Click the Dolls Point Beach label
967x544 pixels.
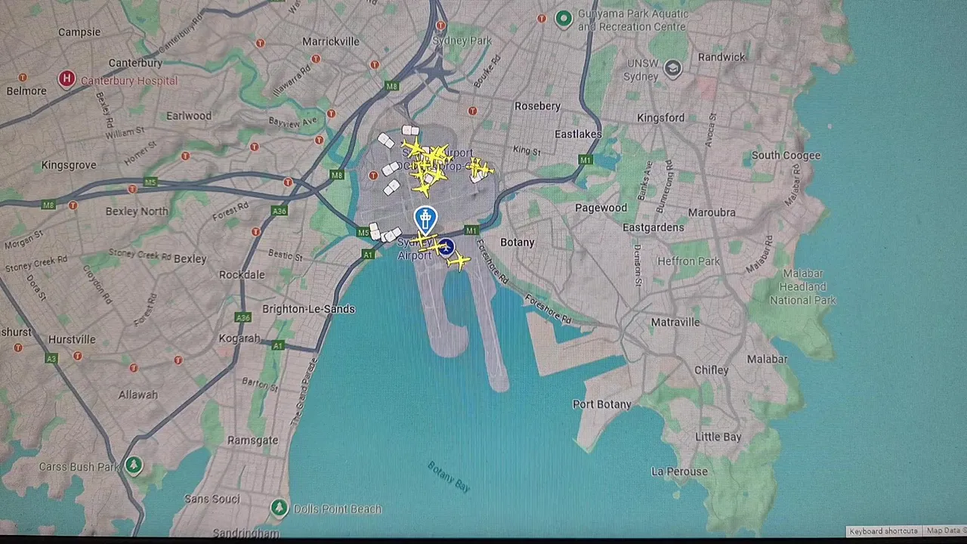pos(337,508)
